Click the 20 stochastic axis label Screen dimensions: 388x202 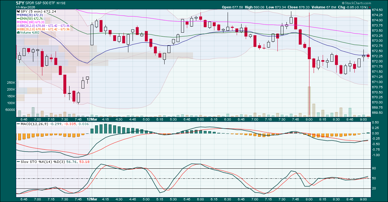373,188
